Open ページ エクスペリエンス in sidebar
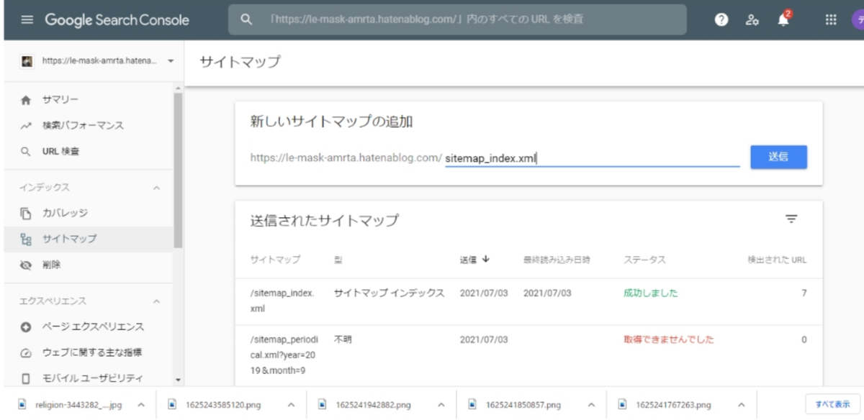 (x=92, y=327)
